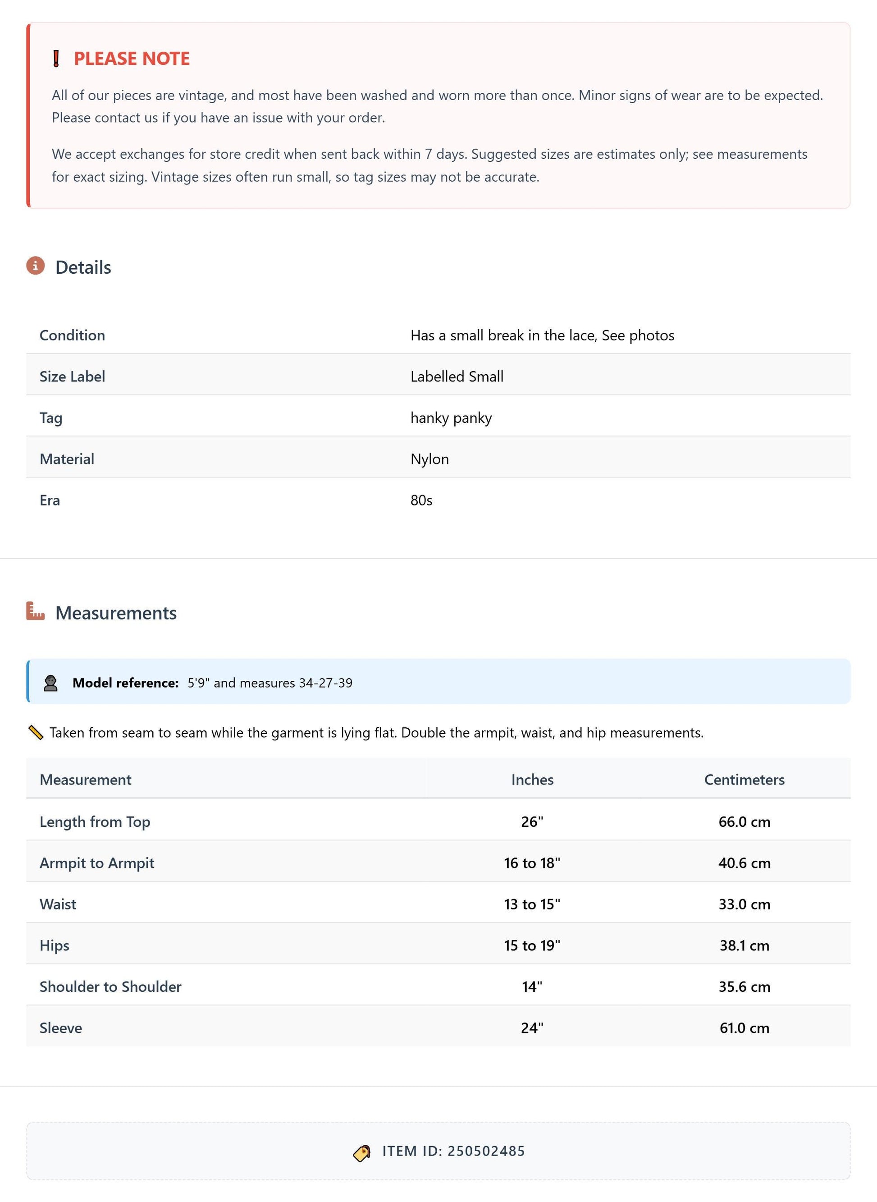Screen dimensions: 877x1202
Task: Click the Sleeve 61.0 cm value
Action: (745, 1028)
